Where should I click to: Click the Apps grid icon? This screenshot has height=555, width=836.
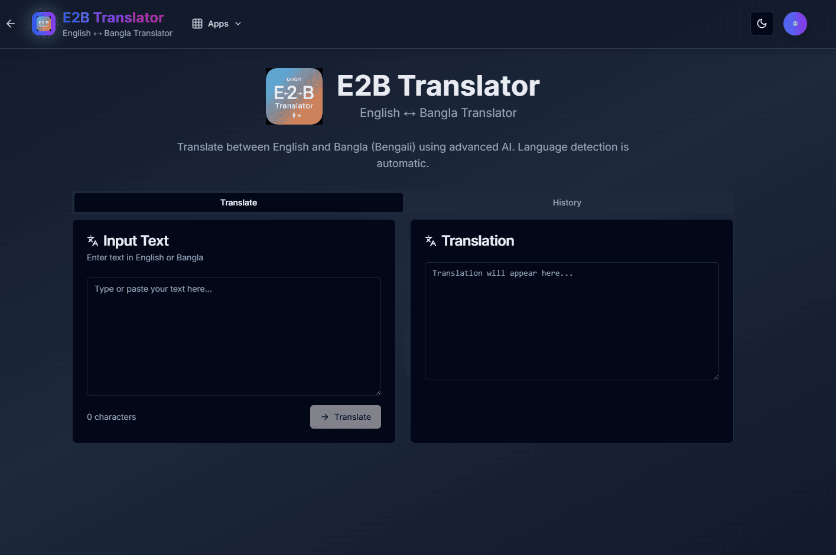[x=197, y=24]
